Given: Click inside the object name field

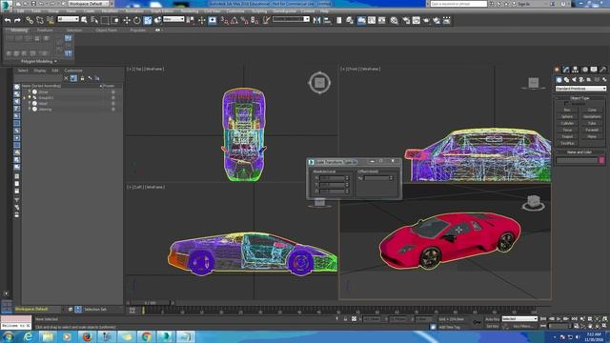Looking at the screenshot, I should coord(577,160).
